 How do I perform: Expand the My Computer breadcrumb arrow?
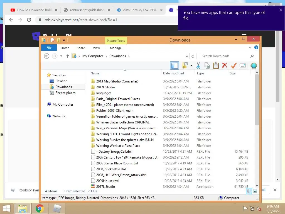(x=106, y=56)
